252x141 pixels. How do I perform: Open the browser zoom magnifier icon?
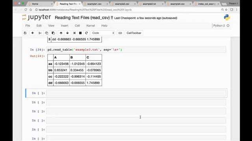tap(222, 10)
